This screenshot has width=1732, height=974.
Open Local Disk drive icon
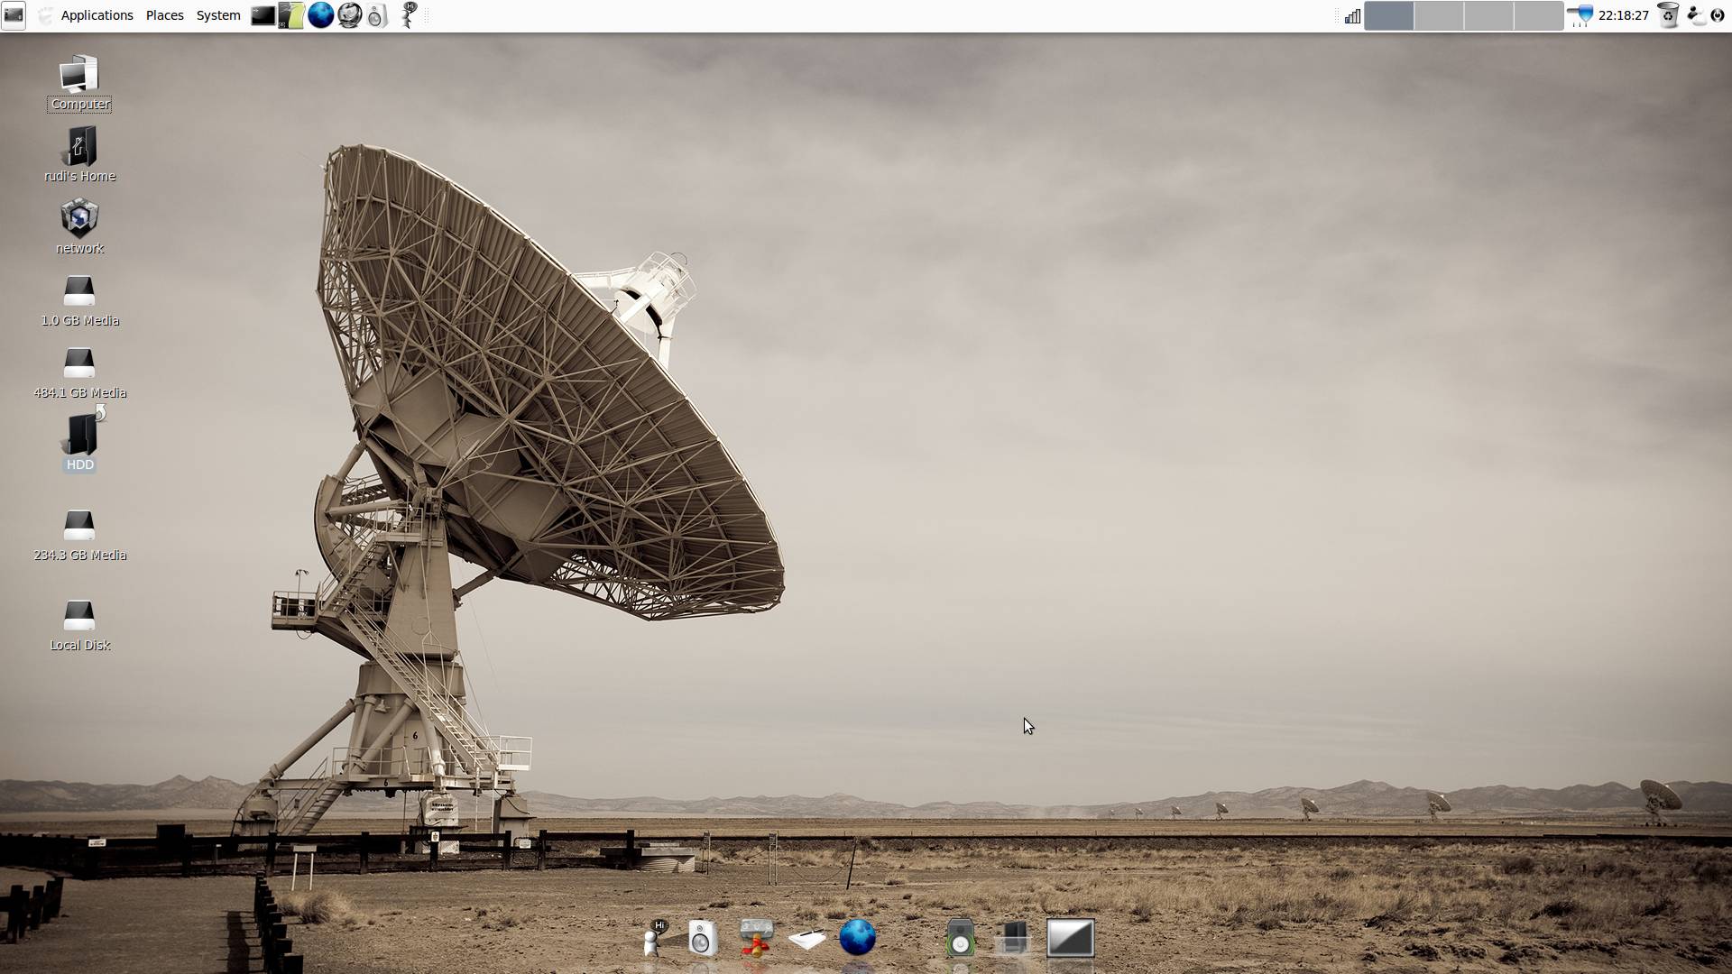79,617
